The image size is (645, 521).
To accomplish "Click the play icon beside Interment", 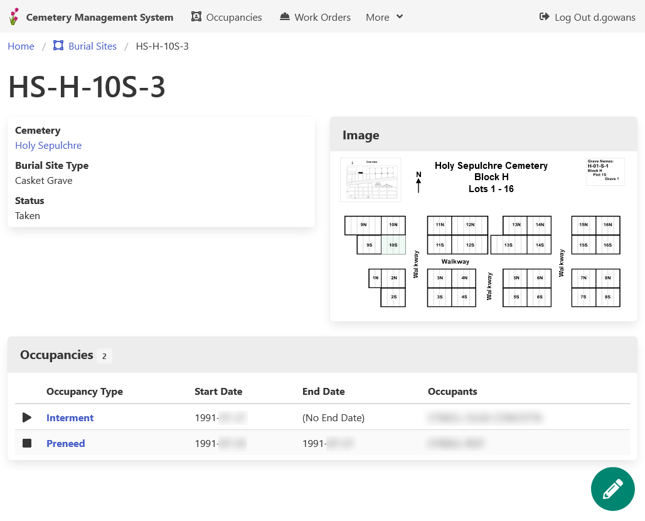I will (27, 417).
